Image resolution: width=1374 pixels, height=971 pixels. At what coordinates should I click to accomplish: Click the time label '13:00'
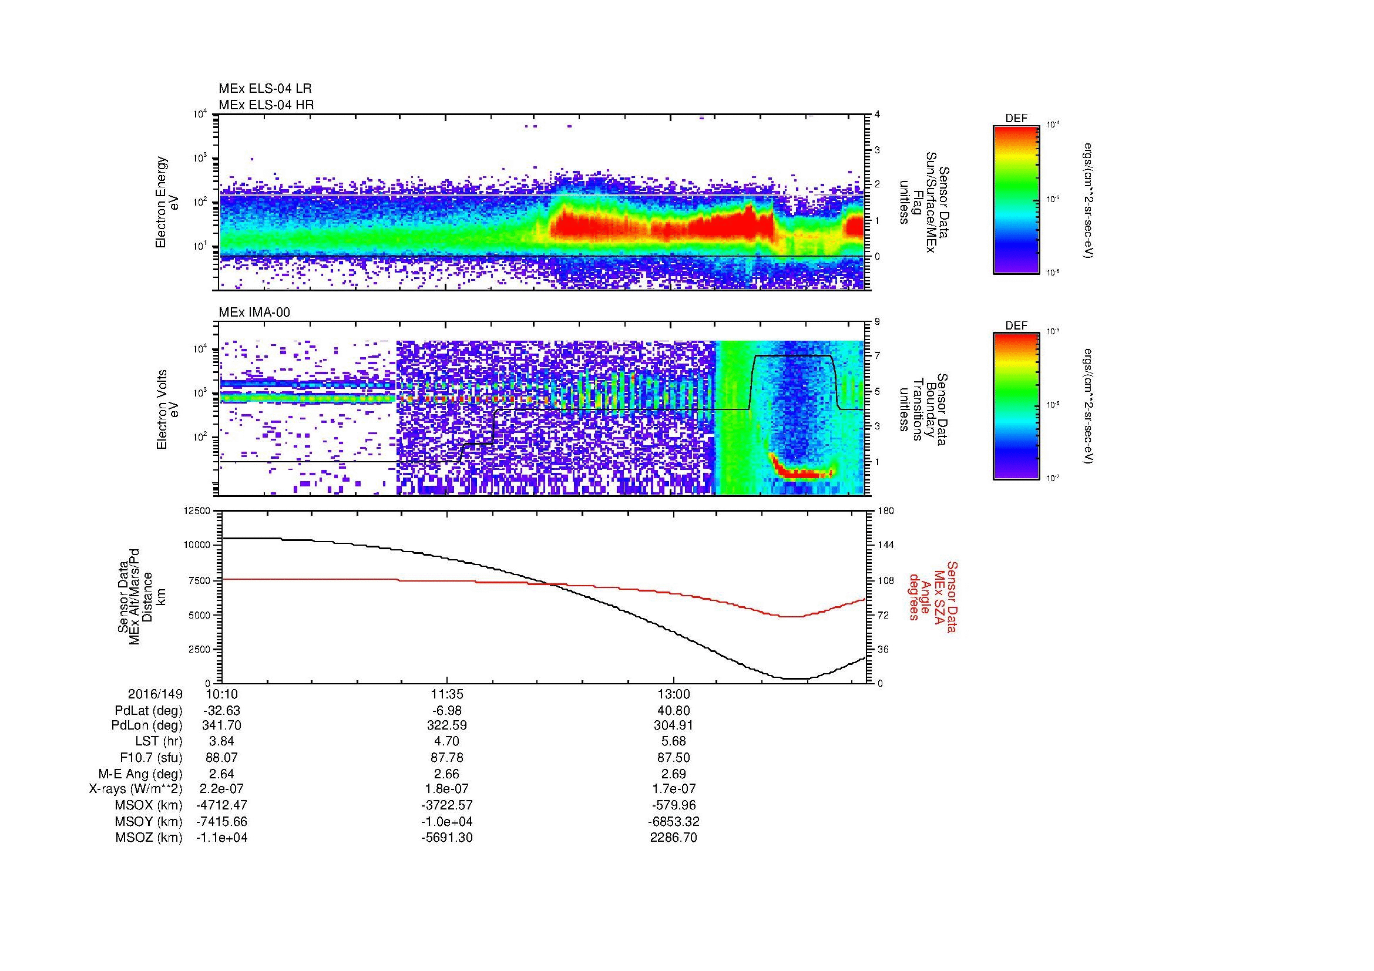tap(674, 694)
